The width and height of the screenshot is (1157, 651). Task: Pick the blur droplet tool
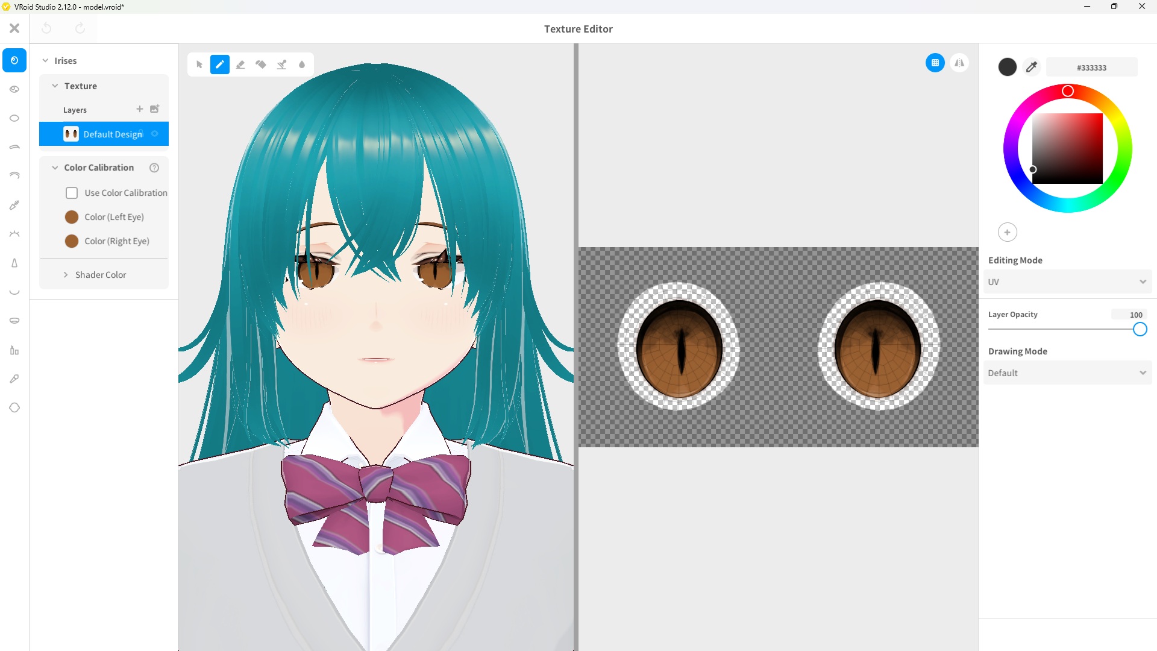click(x=302, y=64)
